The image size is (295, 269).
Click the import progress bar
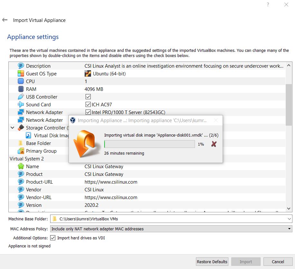[x=150, y=144]
